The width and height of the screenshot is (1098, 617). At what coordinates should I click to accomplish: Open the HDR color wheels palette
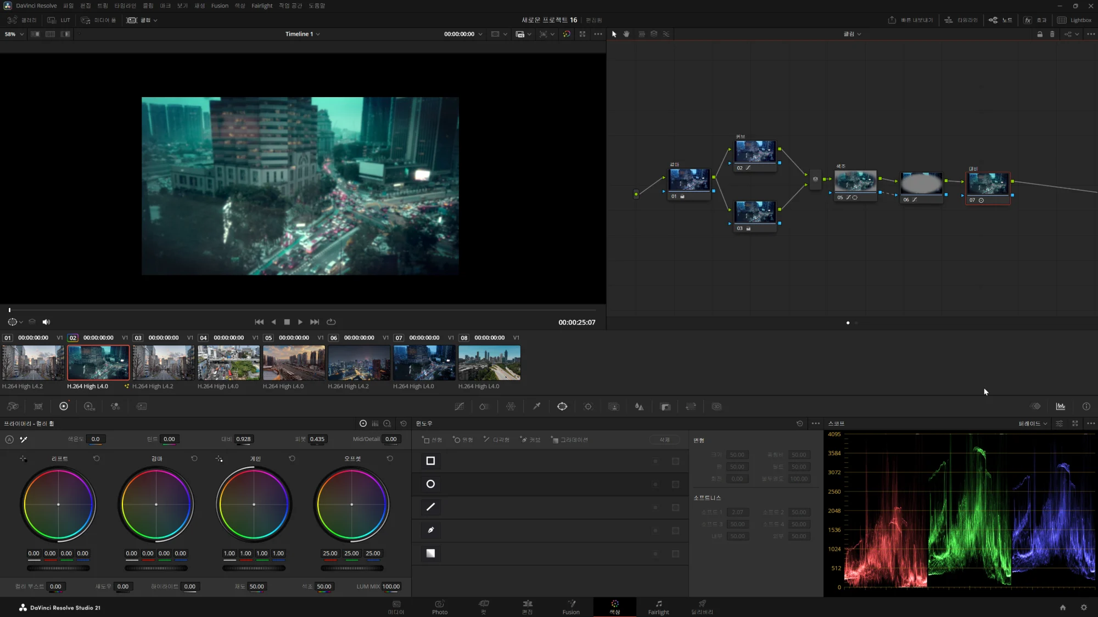tap(89, 406)
